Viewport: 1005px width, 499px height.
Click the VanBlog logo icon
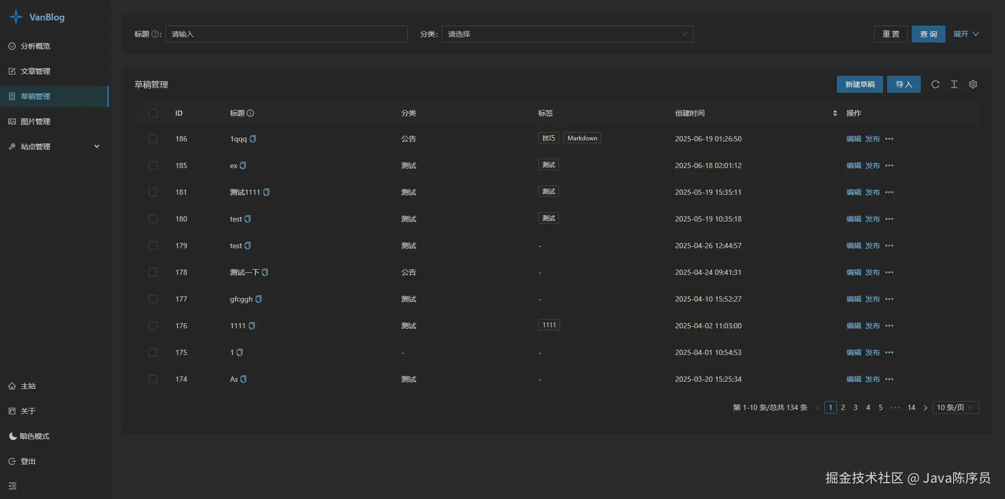(16, 17)
